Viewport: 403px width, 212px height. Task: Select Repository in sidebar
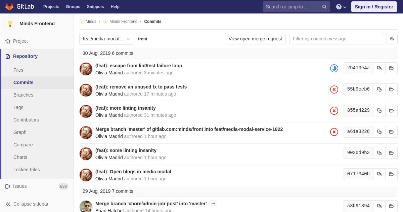click(25, 56)
